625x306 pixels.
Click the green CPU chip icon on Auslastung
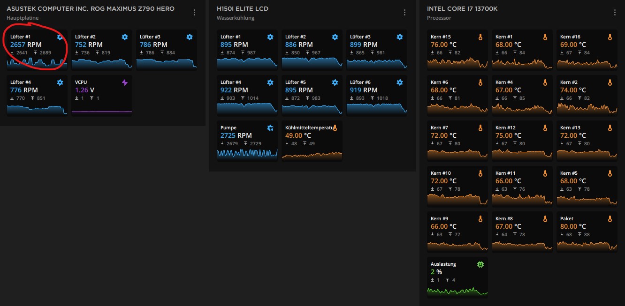480,264
